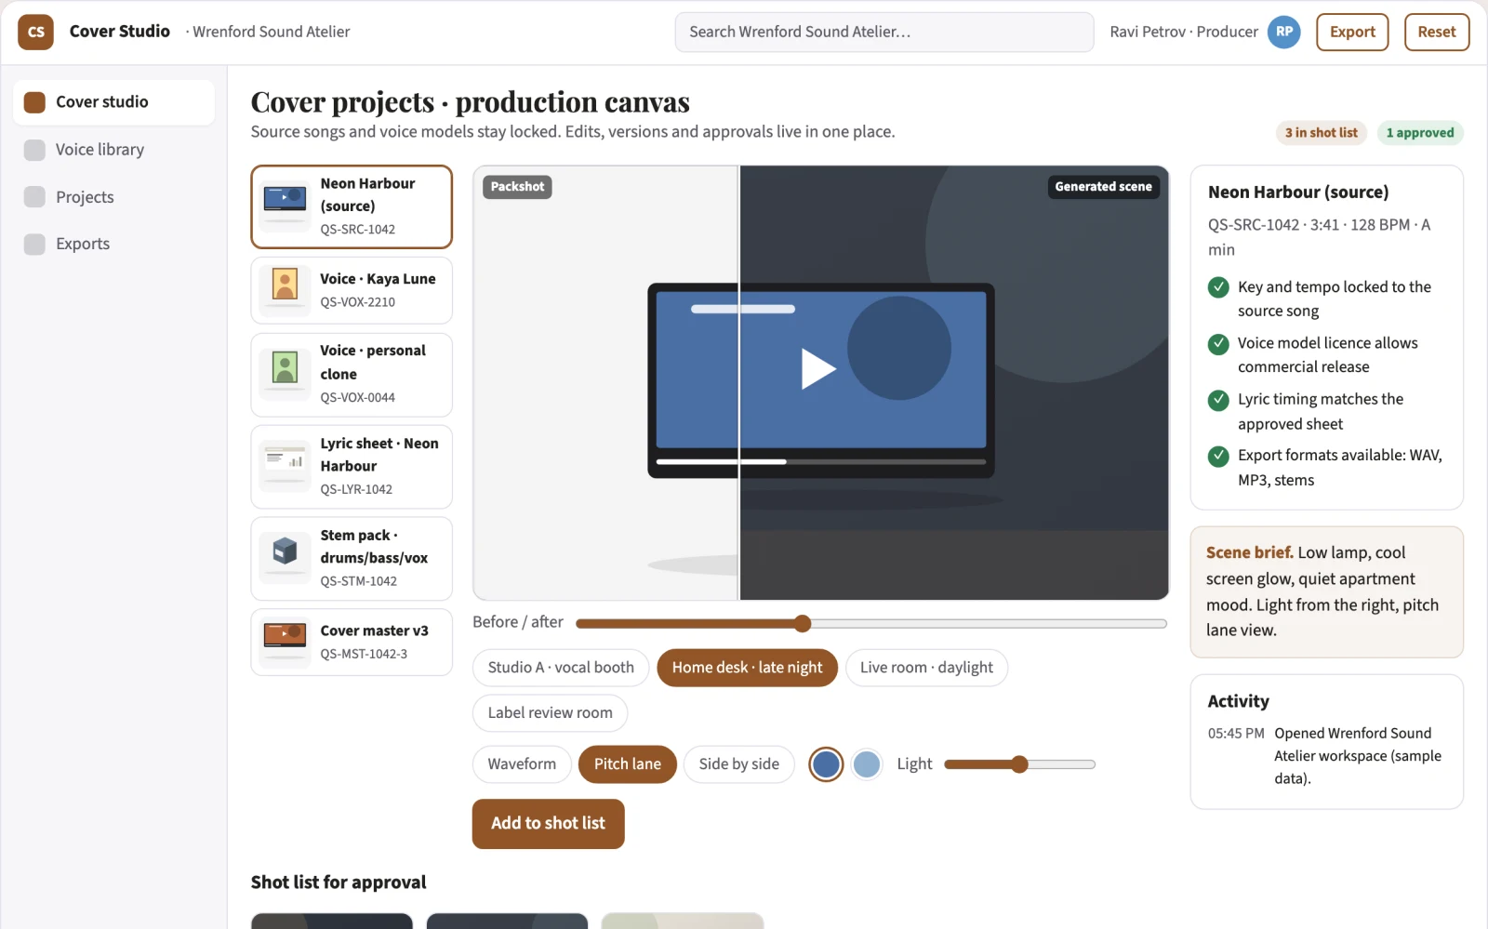Click the Export button
Image resolution: width=1488 pixels, height=929 pixels.
point(1352,32)
